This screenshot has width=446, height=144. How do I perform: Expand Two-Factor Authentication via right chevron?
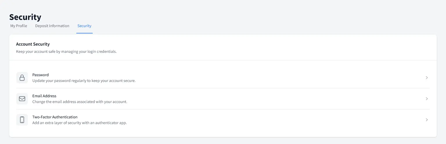(427, 120)
